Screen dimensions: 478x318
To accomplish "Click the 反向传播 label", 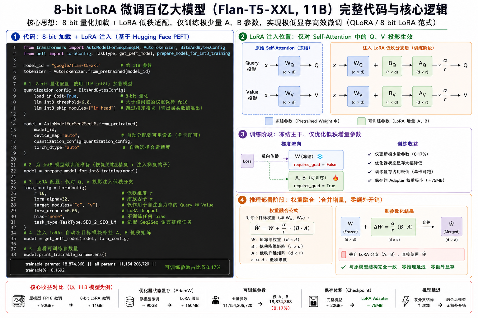I will 270,156.
